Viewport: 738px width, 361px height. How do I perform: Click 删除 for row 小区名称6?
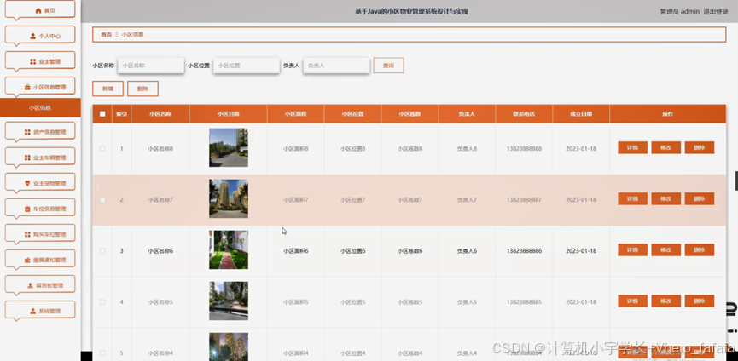click(700, 249)
